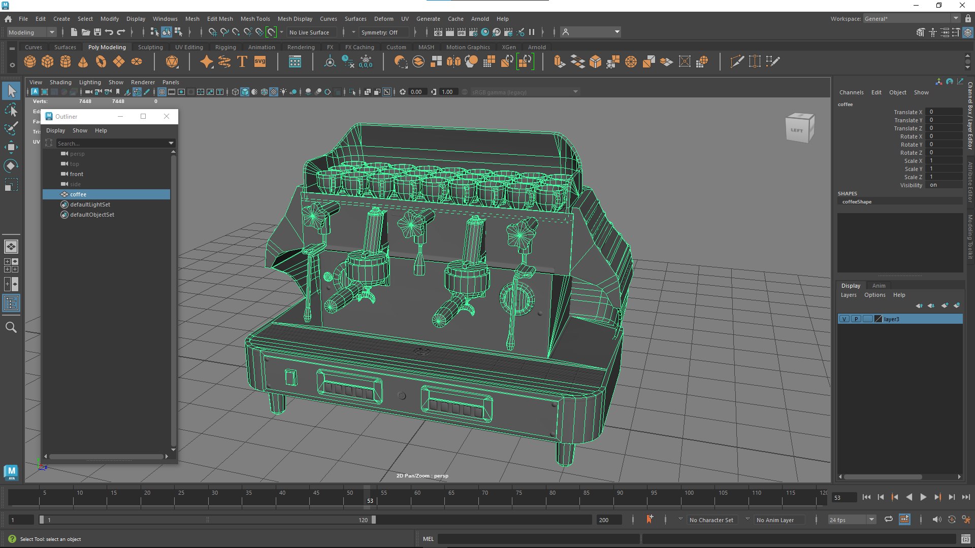Screen dimensions: 975x548
Task: Click the polygon Type (T) tool icon
Action: pyautogui.click(x=242, y=62)
